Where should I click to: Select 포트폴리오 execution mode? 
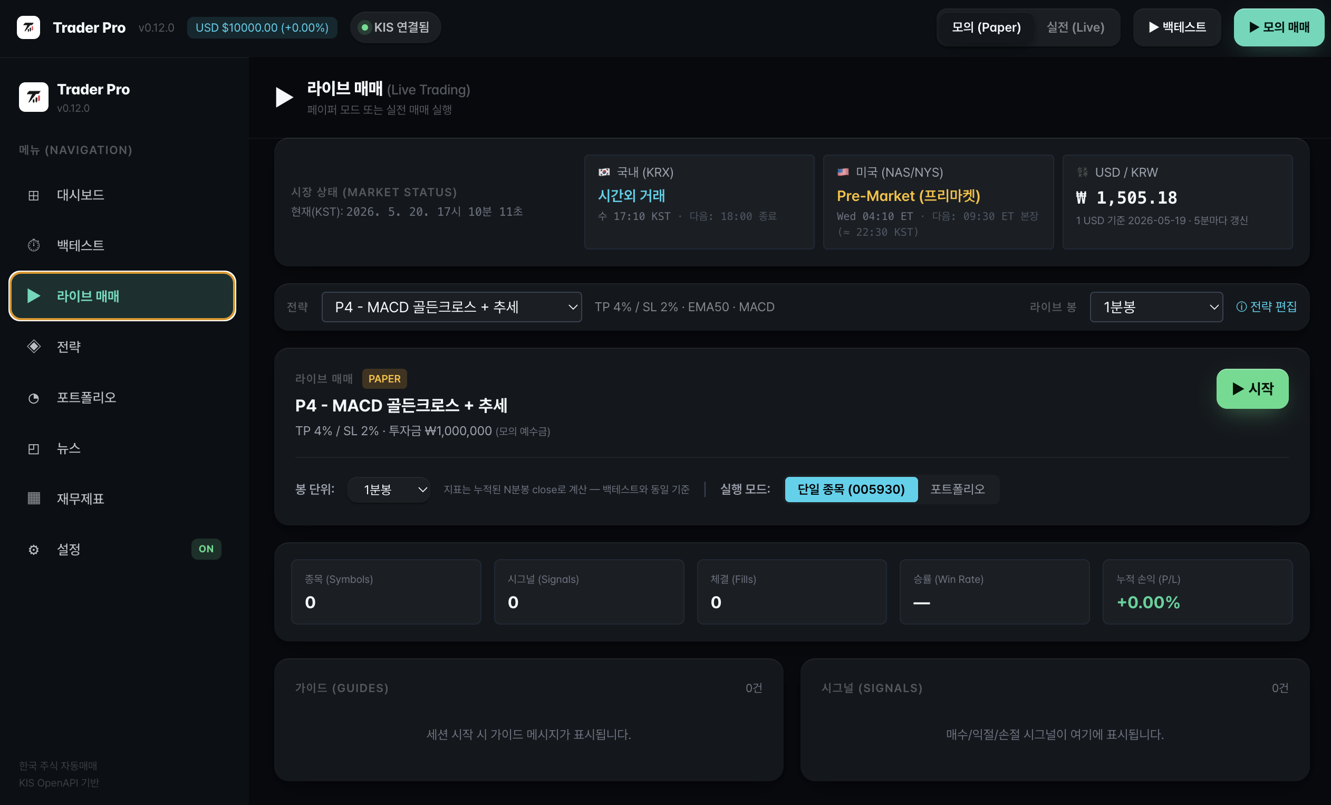pyautogui.click(x=957, y=490)
